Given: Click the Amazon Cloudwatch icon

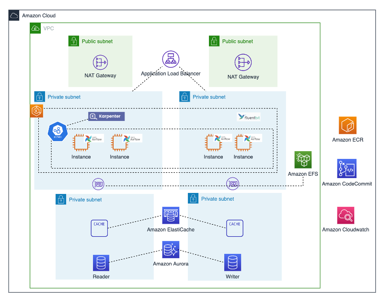Looking at the screenshot, I should click(x=345, y=216).
